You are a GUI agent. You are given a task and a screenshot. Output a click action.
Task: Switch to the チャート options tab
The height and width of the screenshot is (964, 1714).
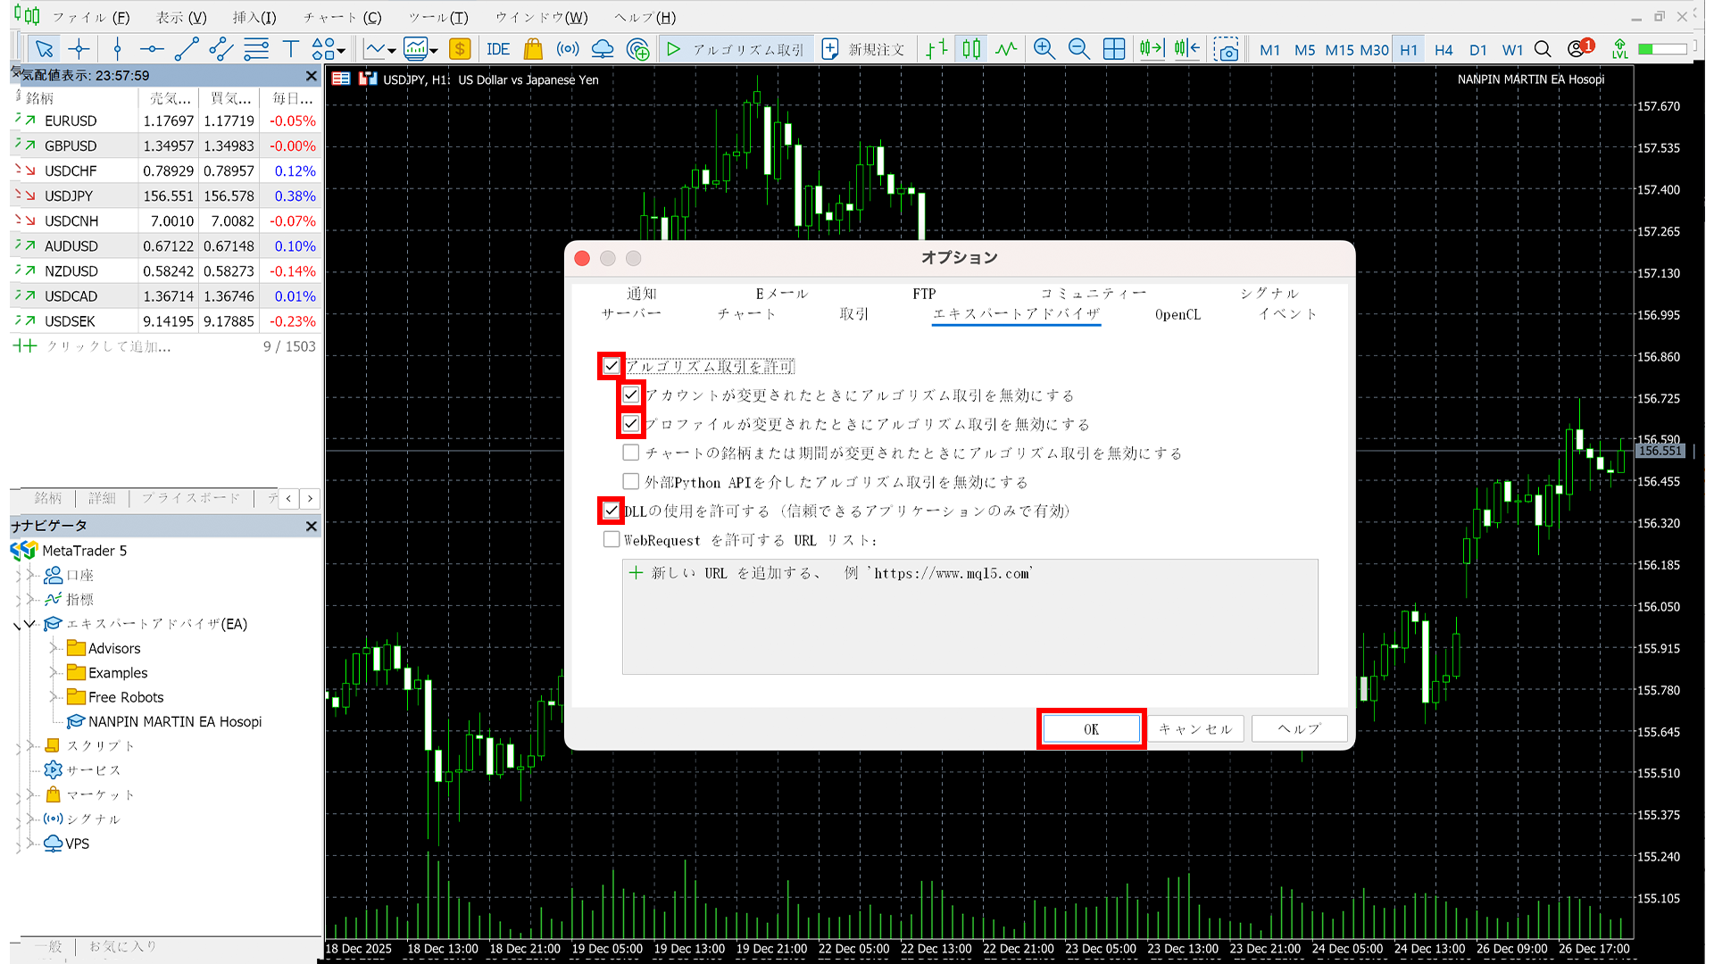coord(747,314)
